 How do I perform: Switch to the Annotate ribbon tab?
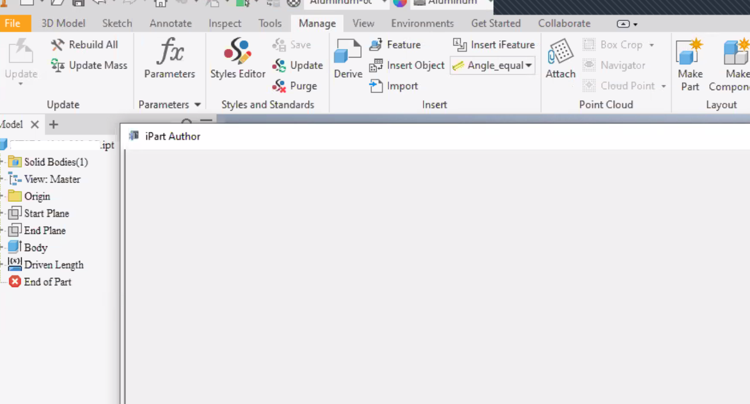pos(170,23)
